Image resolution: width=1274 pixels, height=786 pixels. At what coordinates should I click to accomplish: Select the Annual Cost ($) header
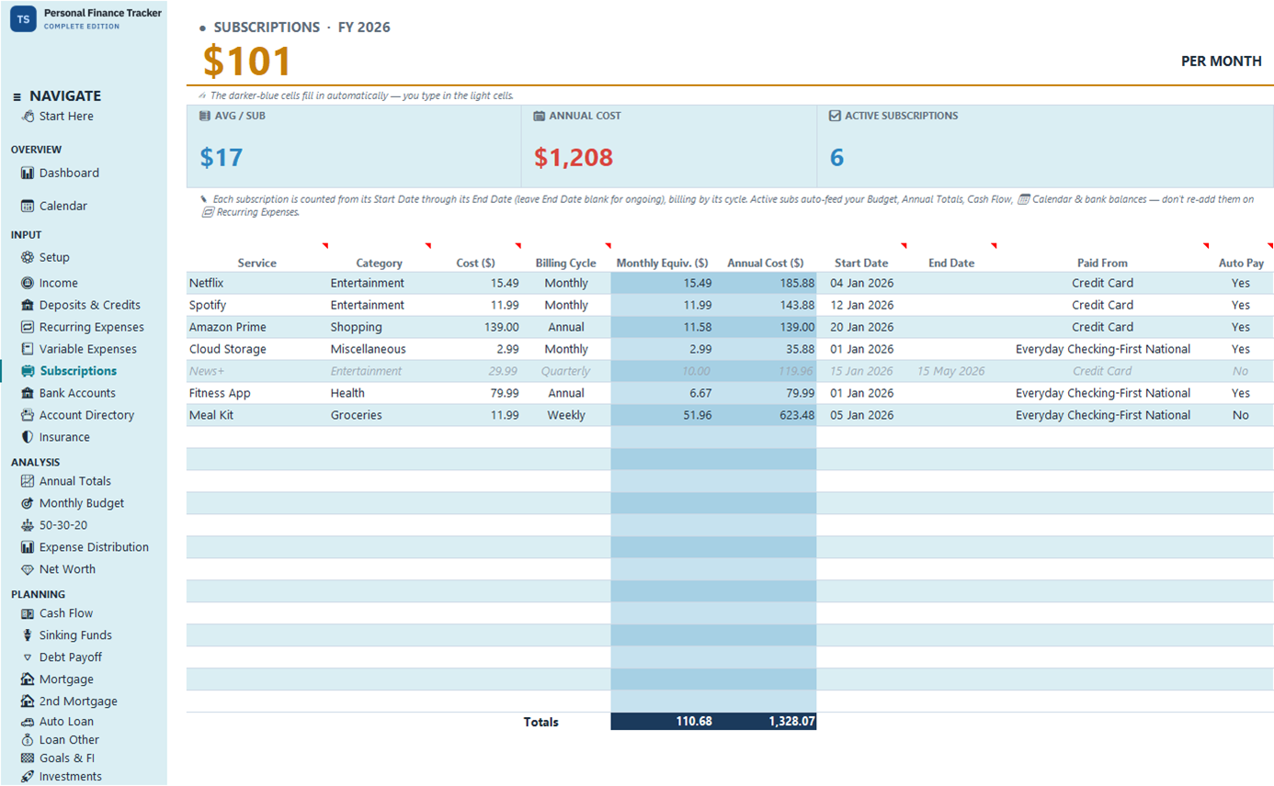click(x=765, y=264)
